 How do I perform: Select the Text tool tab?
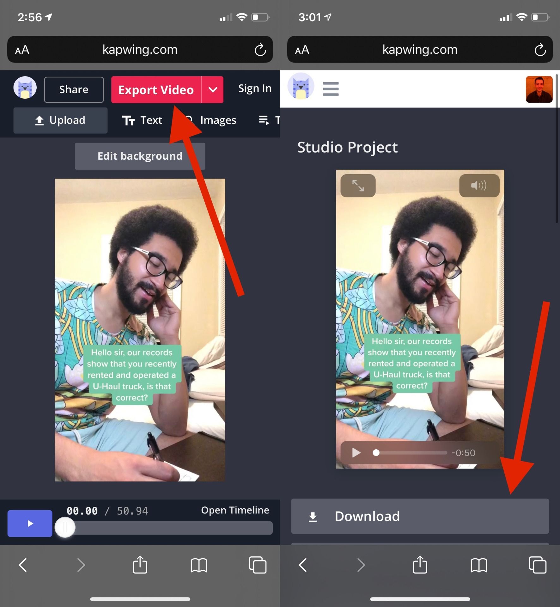pyautogui.click(x=142, y=120)
